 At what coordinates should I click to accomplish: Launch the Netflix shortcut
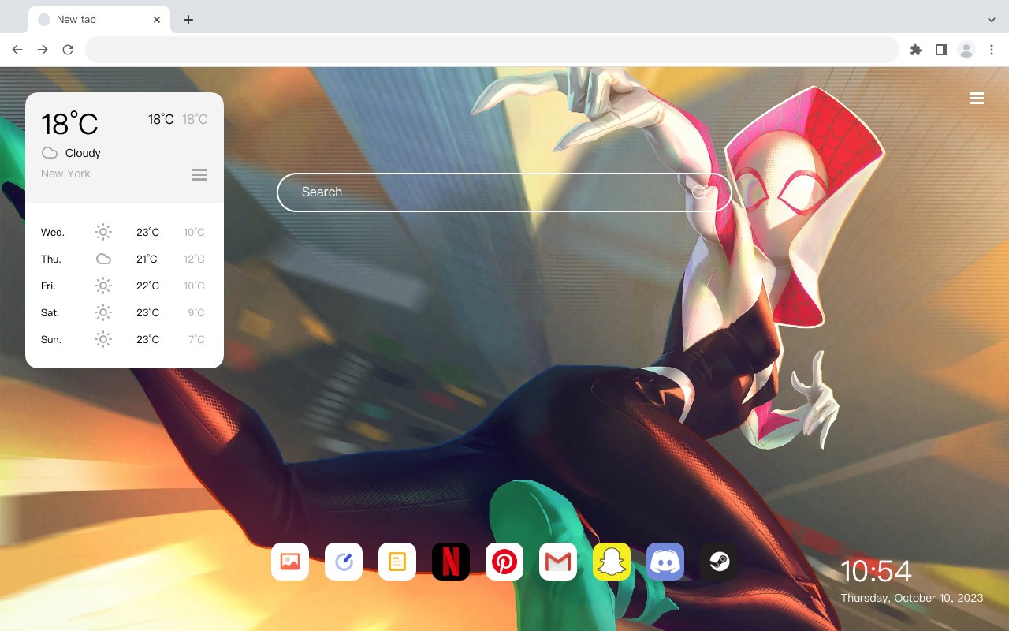pos(451,562)
